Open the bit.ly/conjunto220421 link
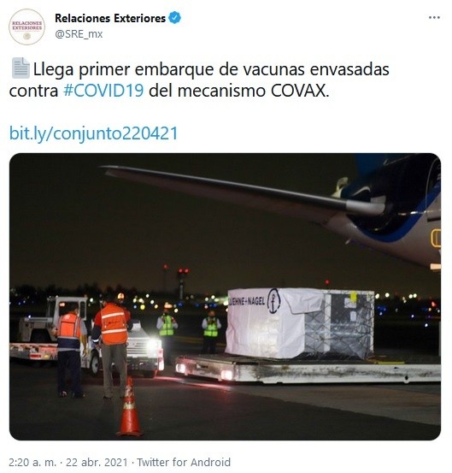452x473 pixels. [94, 133]
